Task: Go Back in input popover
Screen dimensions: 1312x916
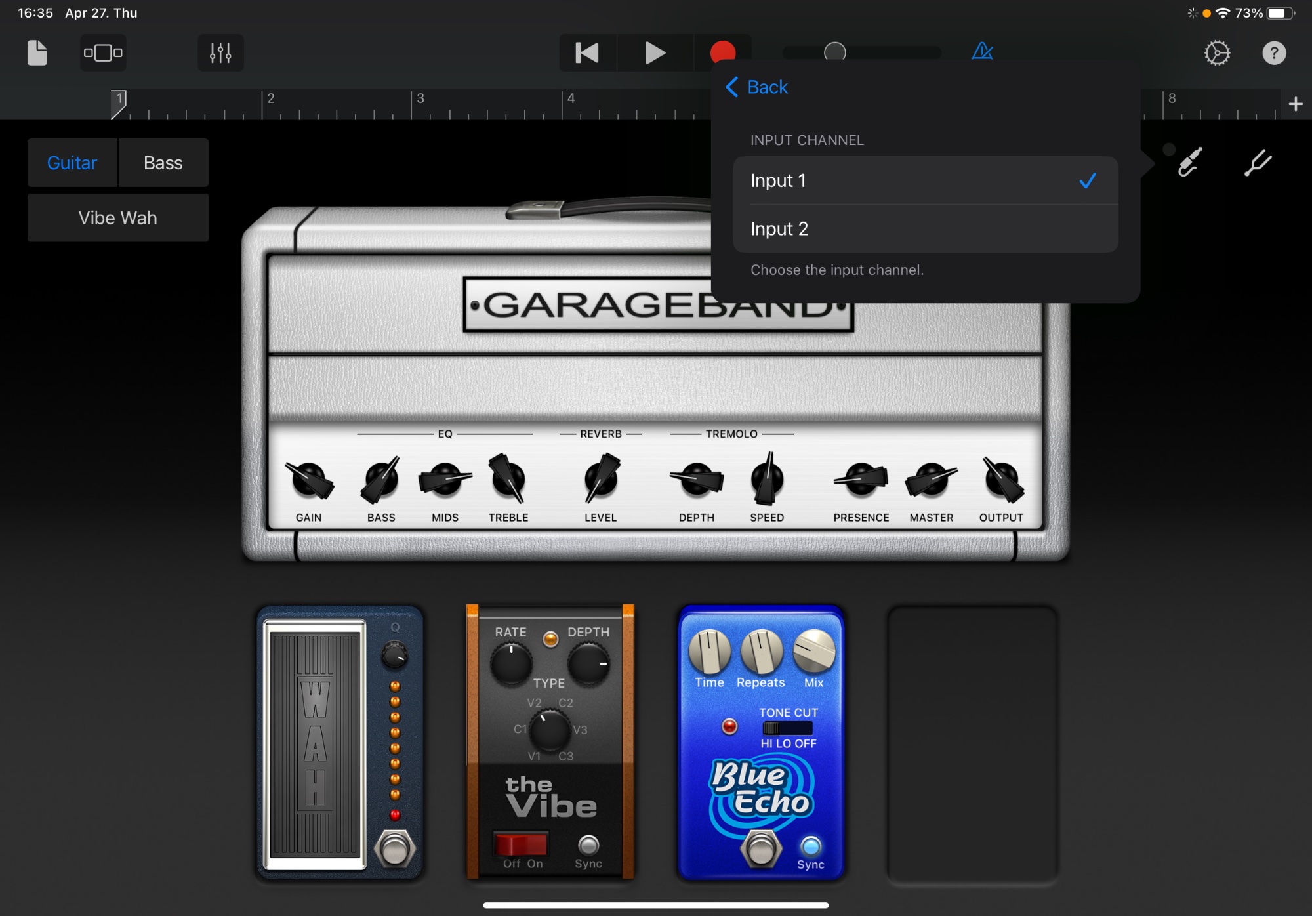Action: (x=756, y=87)
